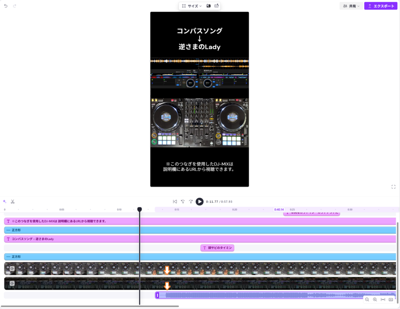Fit the timeline to width
The image size is (400, 309).
click(x=383, y=300)
